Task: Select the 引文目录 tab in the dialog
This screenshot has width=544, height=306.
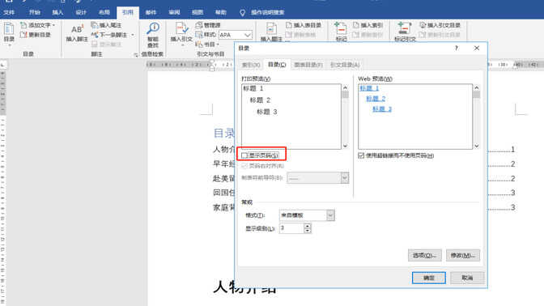Action: (x=345, y=65)
